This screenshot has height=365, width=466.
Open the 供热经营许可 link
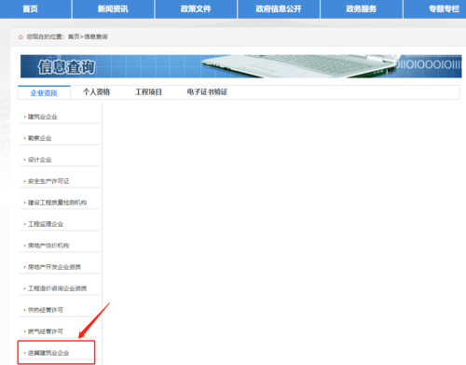[46, 310]
